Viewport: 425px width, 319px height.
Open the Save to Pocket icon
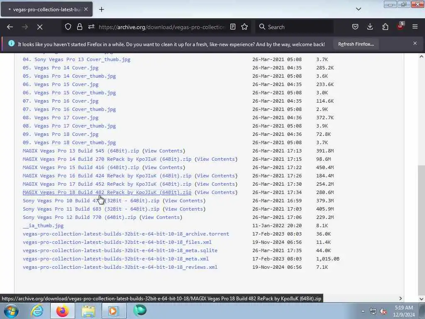355,27
